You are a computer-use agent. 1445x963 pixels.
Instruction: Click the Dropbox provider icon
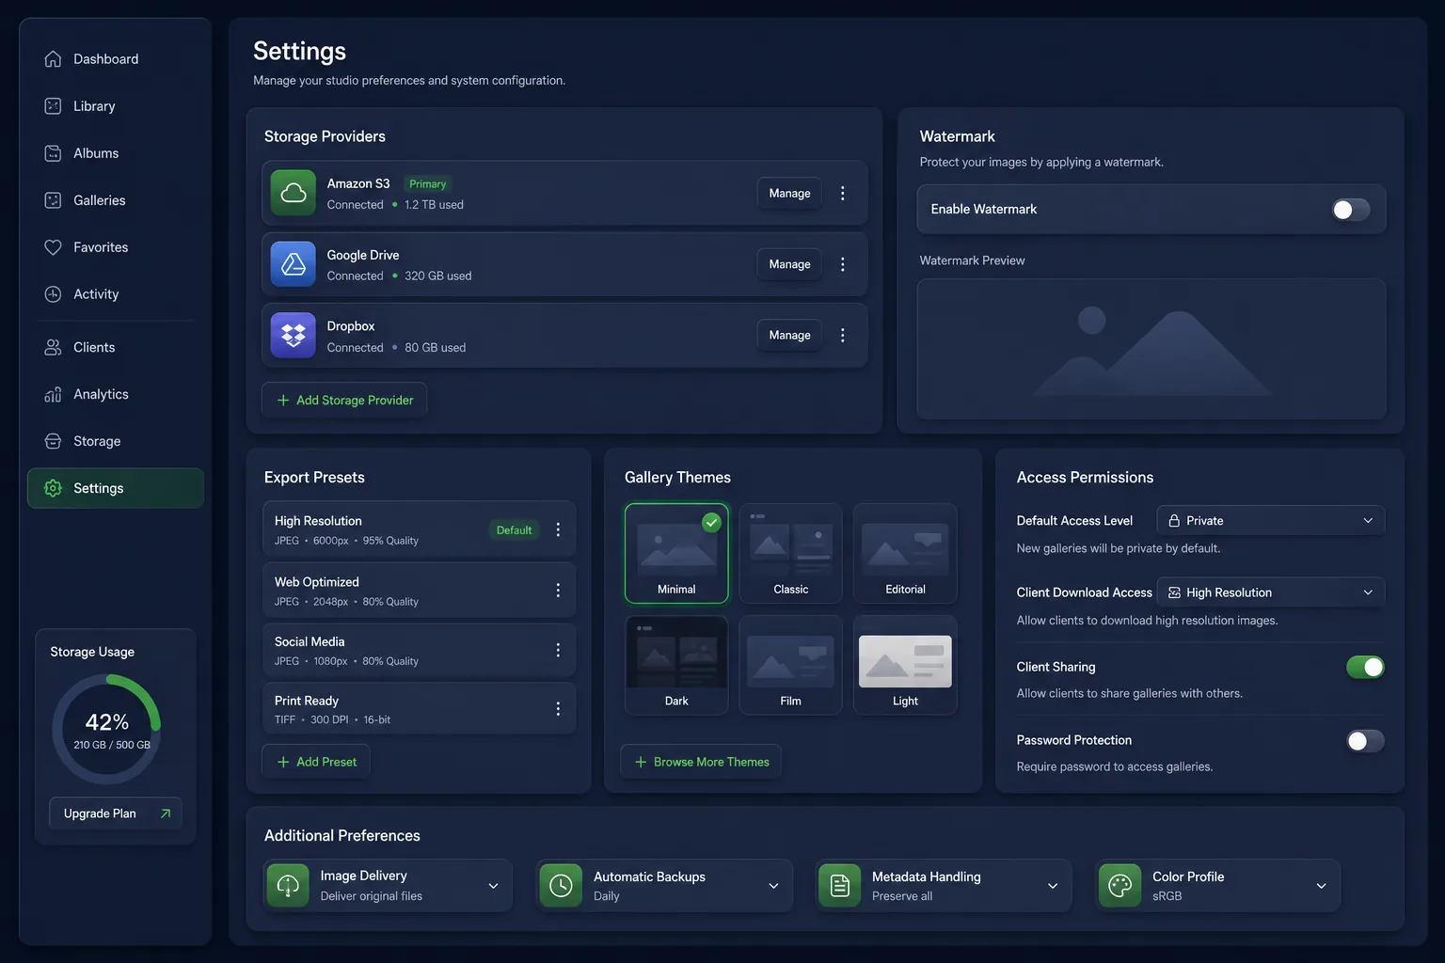point(294,335)
